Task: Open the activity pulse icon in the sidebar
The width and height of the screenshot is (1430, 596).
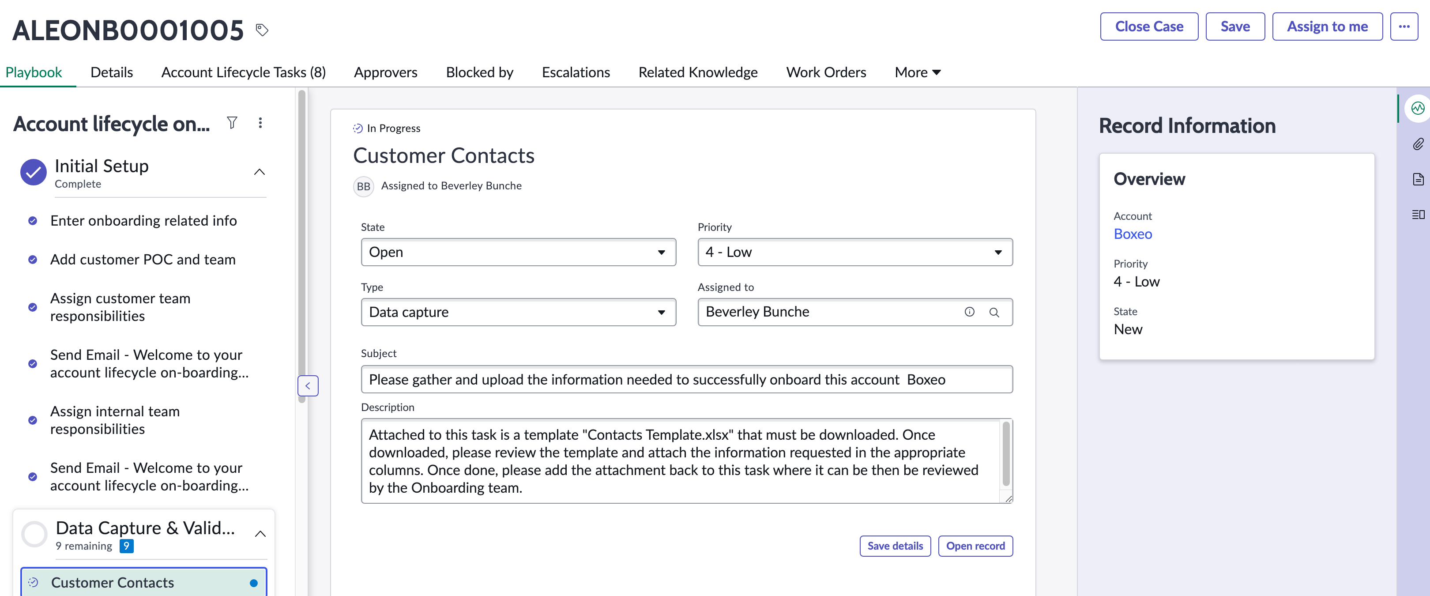Action: click(x=1417, y=108)
